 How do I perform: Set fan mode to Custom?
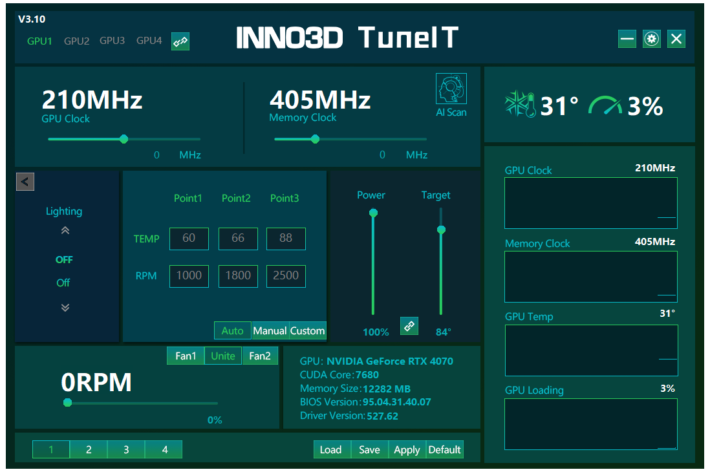pos(307,330)
